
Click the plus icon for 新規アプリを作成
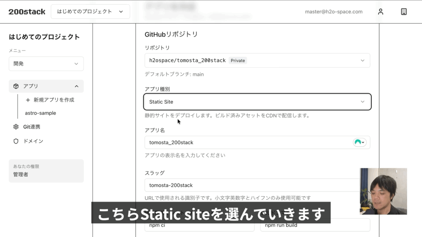click(28, 100)
